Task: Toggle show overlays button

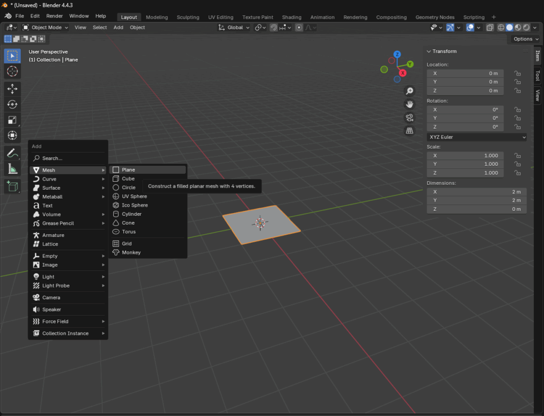Action: (x=470, y=28)
